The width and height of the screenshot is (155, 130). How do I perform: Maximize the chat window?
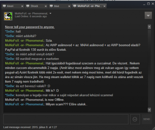148,4
